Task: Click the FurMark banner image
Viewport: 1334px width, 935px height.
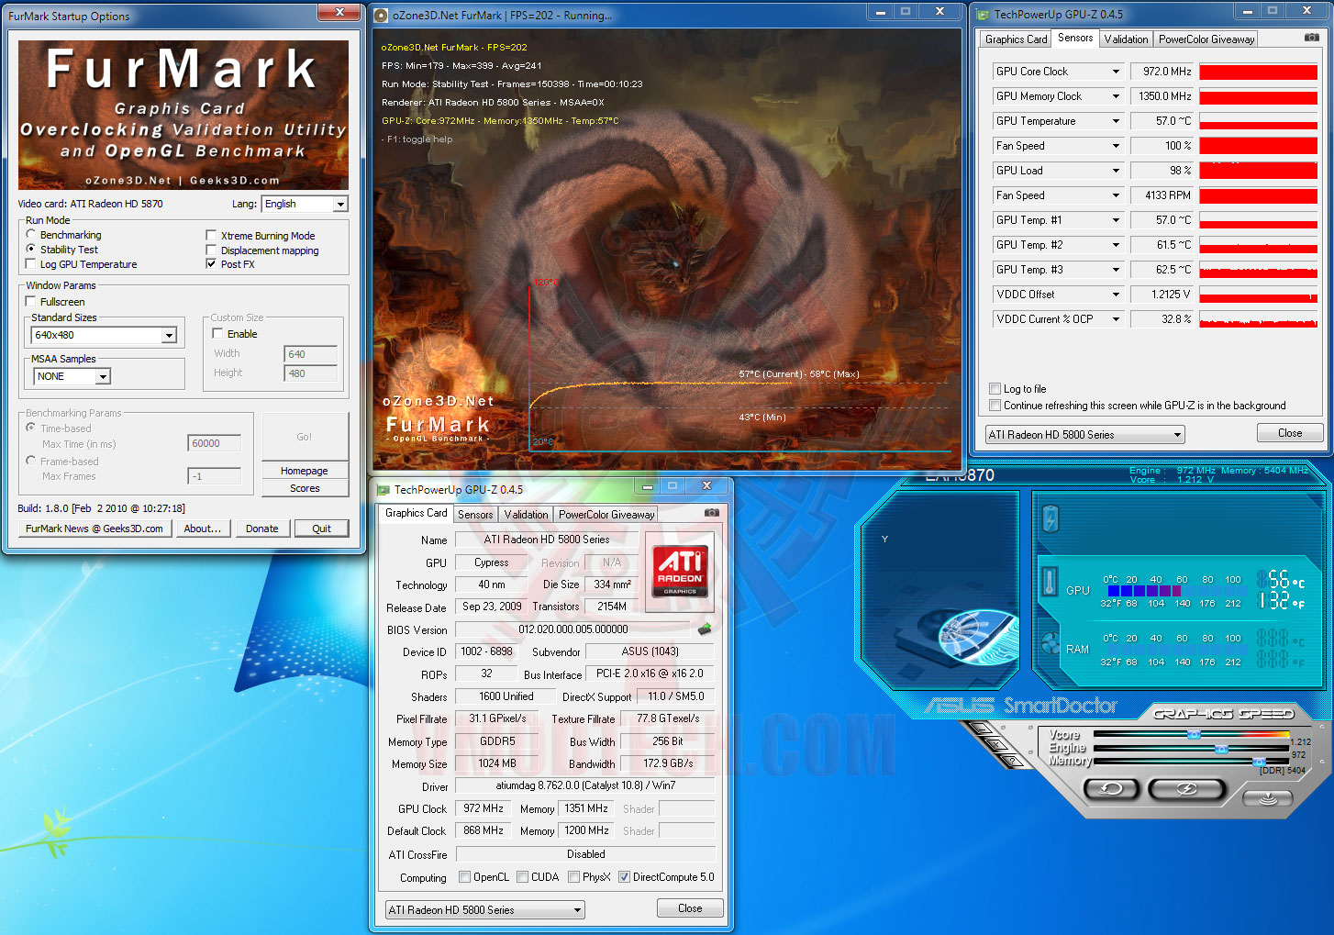Action: pos(183,115)
